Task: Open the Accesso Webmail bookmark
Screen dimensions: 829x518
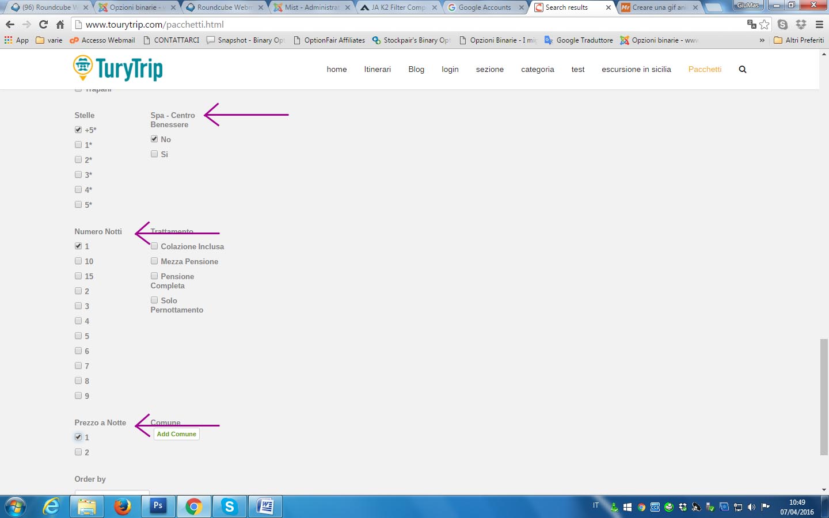Action: pyautogui.click(x=102, y=40)
